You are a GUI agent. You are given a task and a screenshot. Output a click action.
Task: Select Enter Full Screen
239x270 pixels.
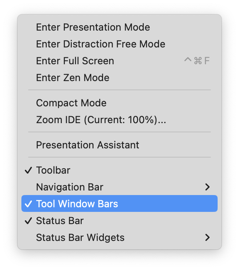click(75, 61)
